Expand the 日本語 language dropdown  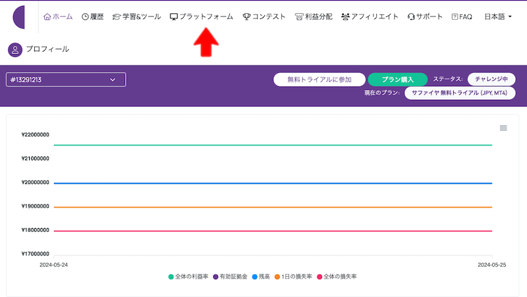(x=498, y=17)
